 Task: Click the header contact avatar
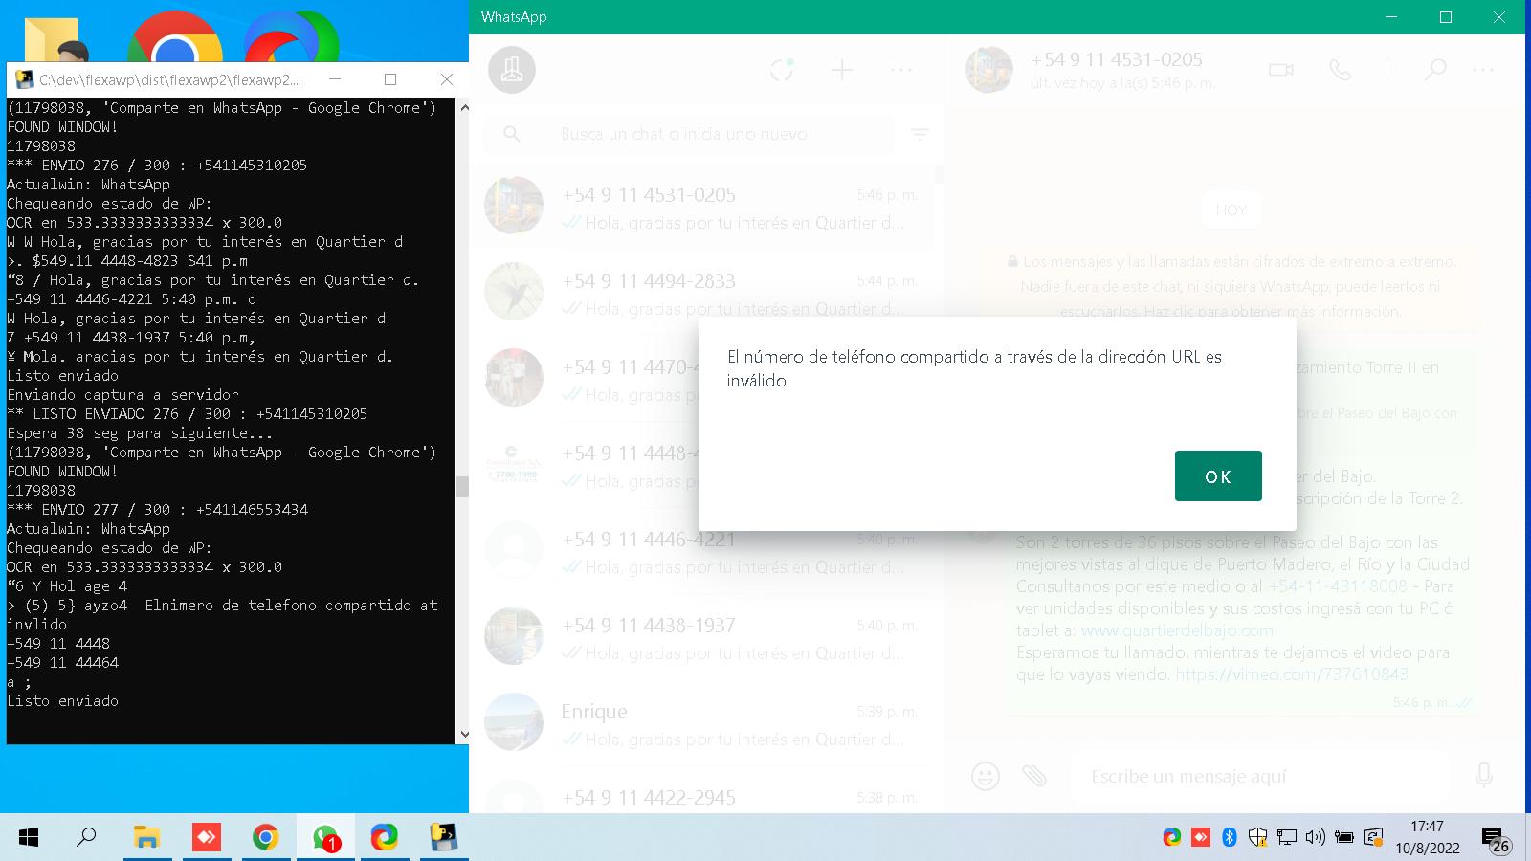pos(989,70)
